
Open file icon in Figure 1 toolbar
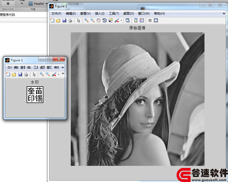coord(14,74)
